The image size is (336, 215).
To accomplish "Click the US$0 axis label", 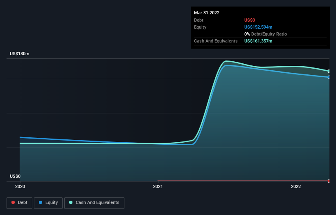I will 15,176.
